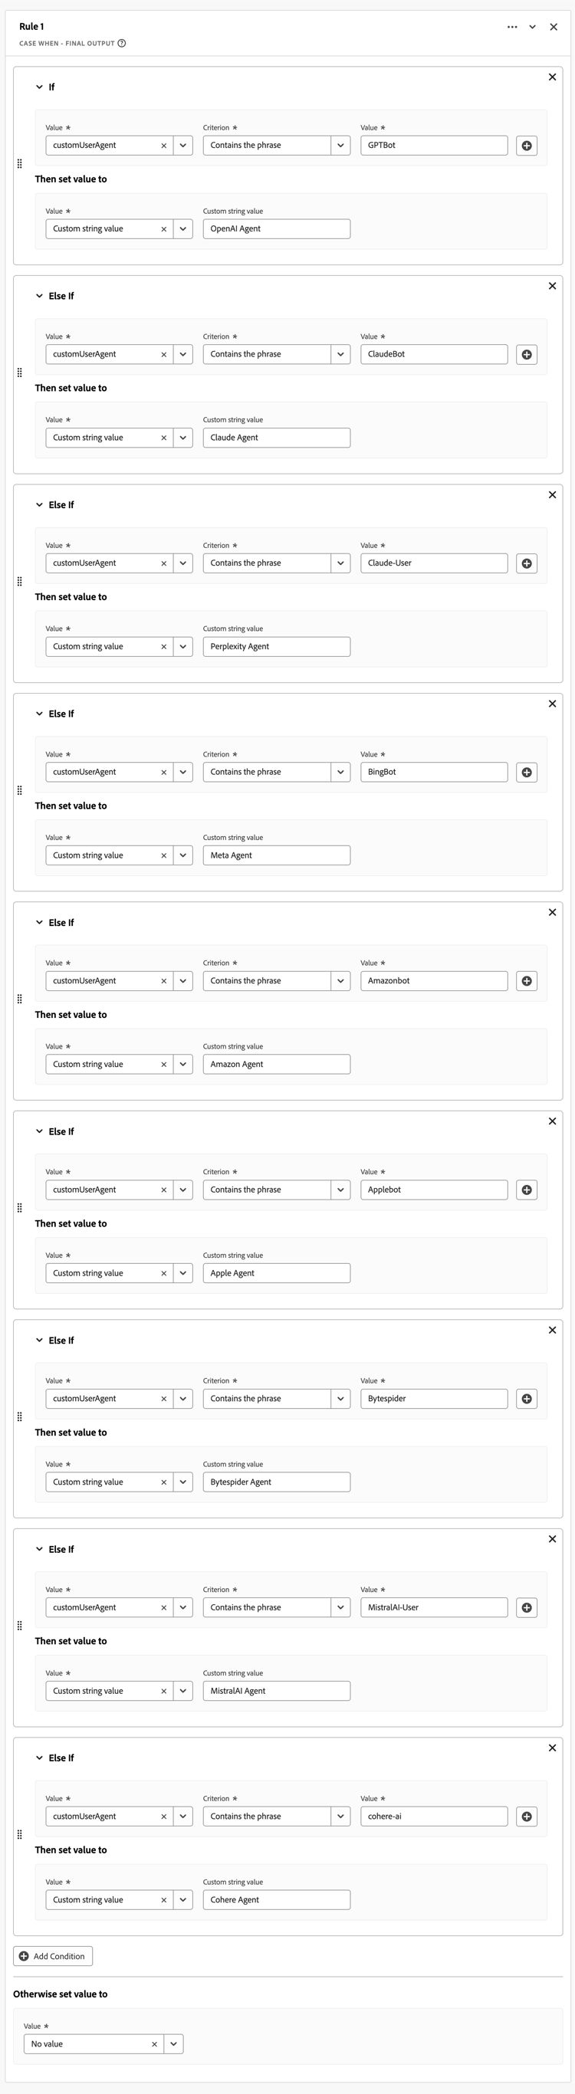This screenshot has width=575, height=2094.
Task: Open the Rule 1 more options menu
Action: tap(511, 27)
